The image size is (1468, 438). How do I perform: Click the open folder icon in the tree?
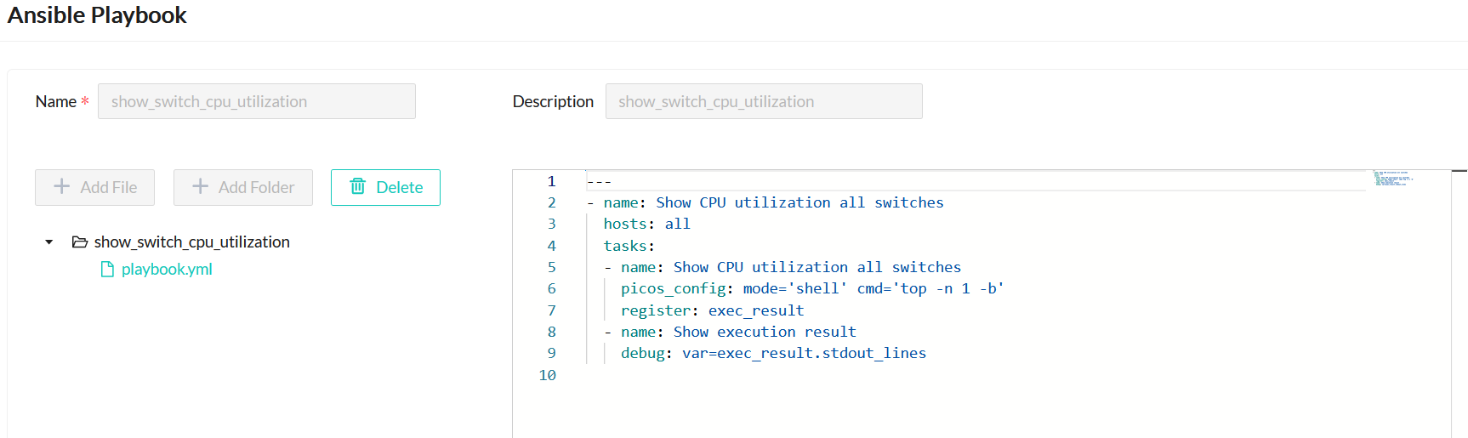click(x=80, y=242)
